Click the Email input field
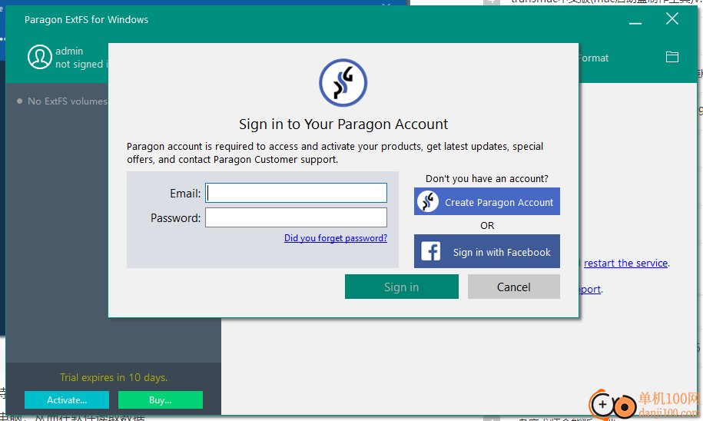Screen dimensions: 703x421 tap(296, 193)
